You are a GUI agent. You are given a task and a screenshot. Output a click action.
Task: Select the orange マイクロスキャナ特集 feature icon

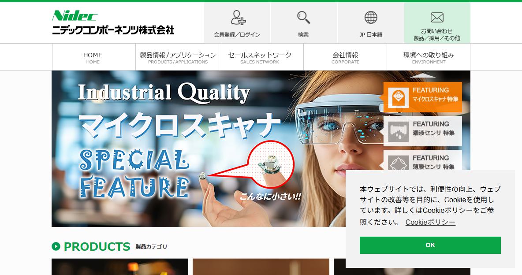point(399,97)
